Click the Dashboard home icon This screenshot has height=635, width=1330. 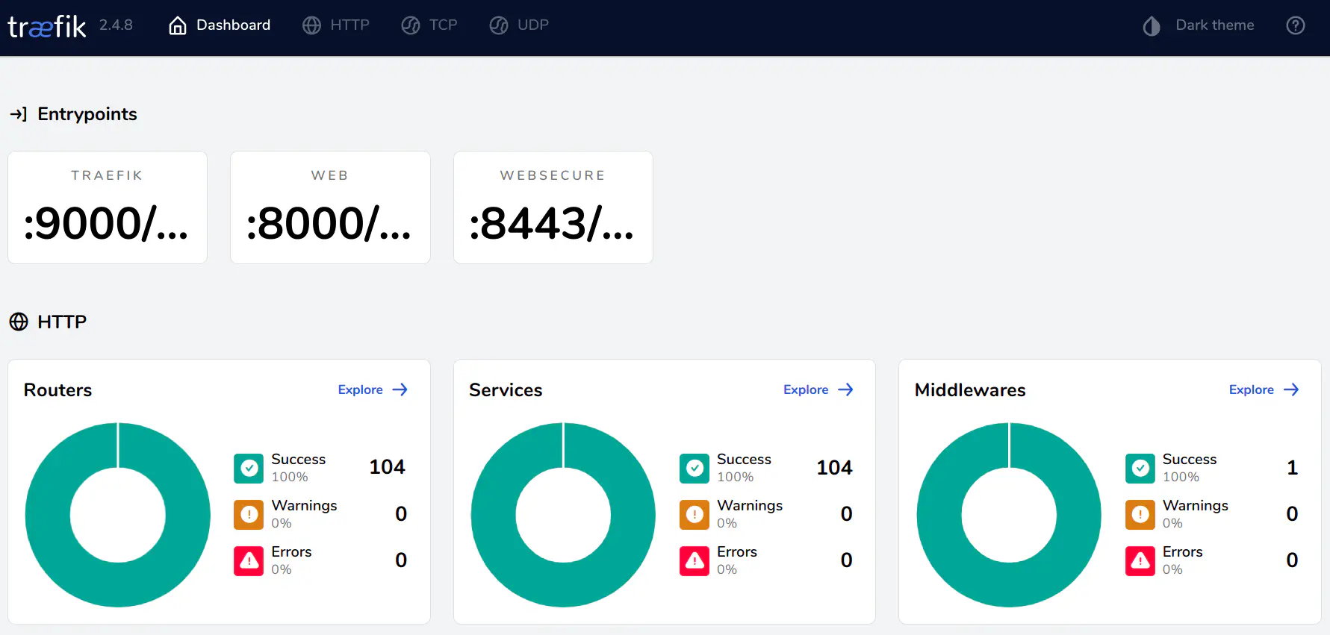pos(178,25)
